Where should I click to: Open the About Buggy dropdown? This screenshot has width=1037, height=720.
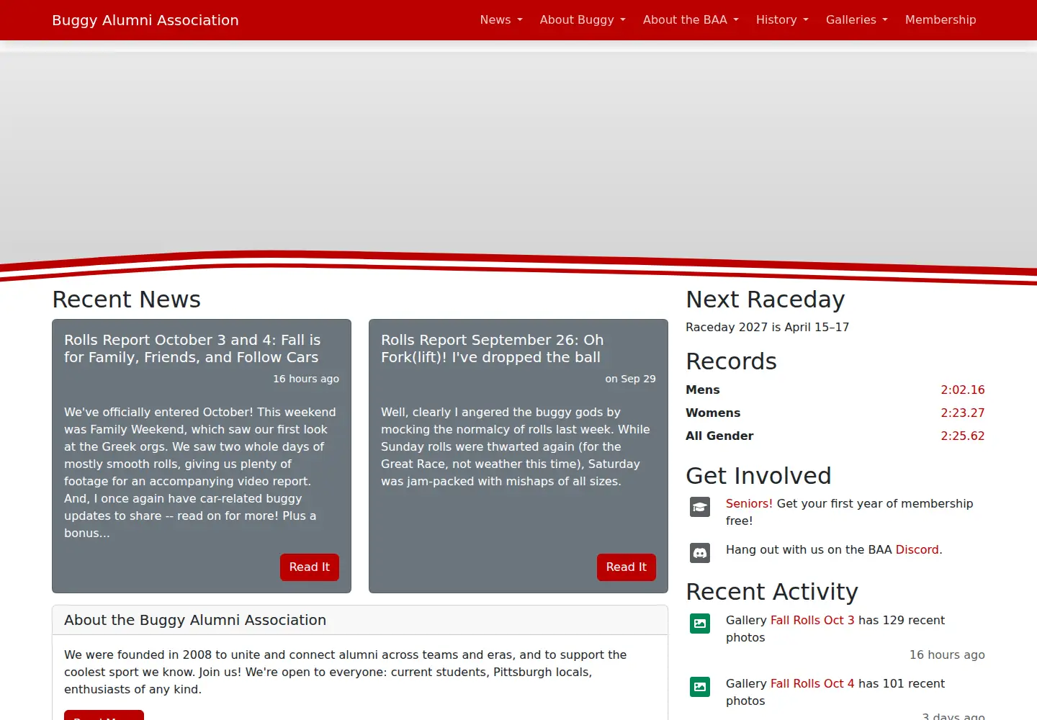(583, 20)
